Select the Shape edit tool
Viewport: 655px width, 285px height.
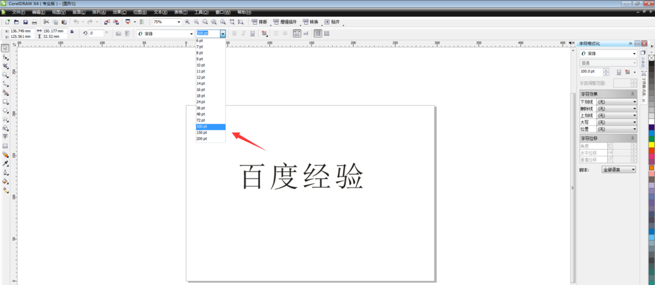5,57
